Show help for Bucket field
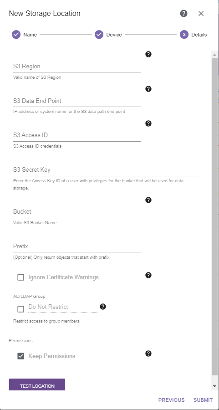 point(148,200)
